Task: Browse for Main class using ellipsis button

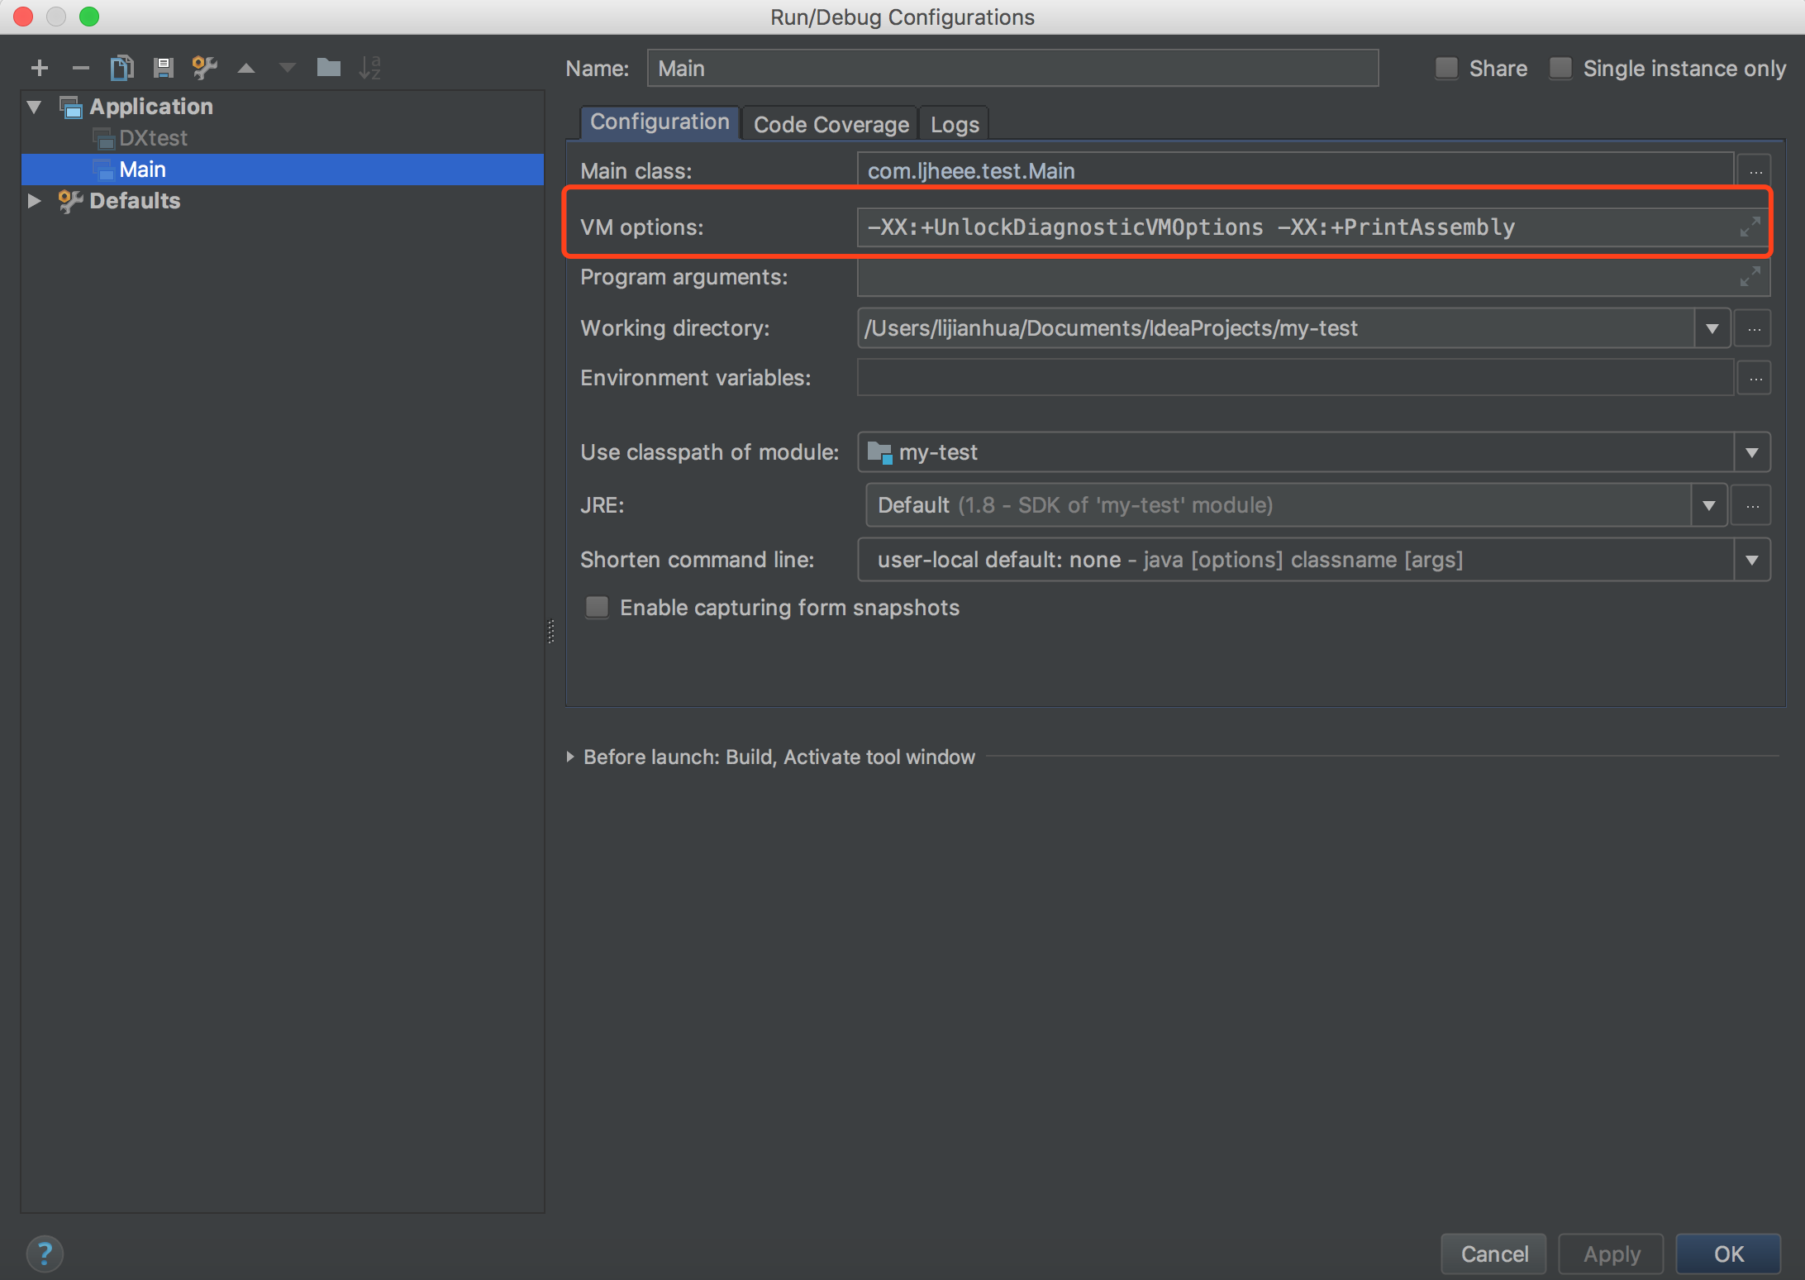Action: [x=1755, y=171]
